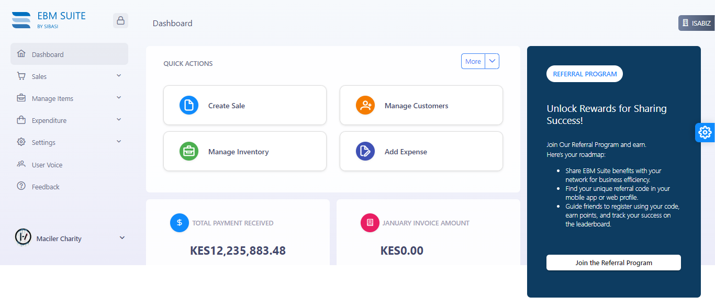715x307 pixels.
Task: Toggle the lock icon near the logo
Action: [120, 20]
